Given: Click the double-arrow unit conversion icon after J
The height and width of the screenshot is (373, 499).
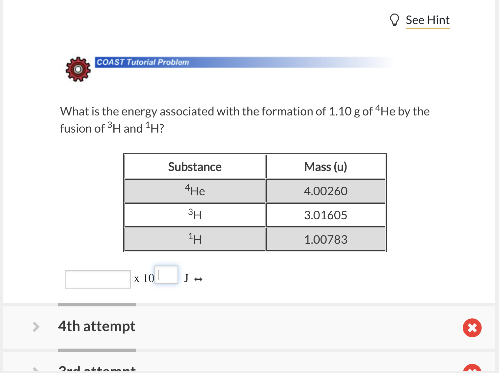Looking at the screenshot, I should pos(198,279).
